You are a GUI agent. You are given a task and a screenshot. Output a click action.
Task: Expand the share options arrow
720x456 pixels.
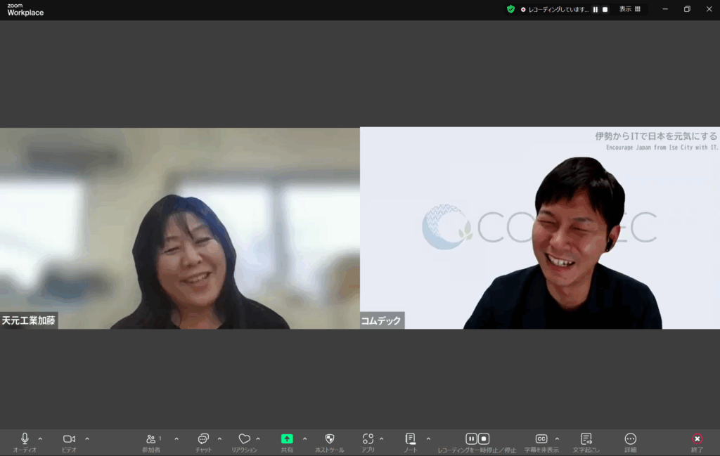coord(304,438)
